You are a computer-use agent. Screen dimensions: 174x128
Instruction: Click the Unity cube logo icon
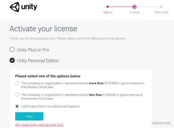tap(15, 7)
